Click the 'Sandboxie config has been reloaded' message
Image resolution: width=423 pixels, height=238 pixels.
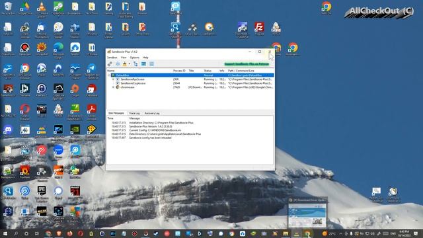[150, 138]
